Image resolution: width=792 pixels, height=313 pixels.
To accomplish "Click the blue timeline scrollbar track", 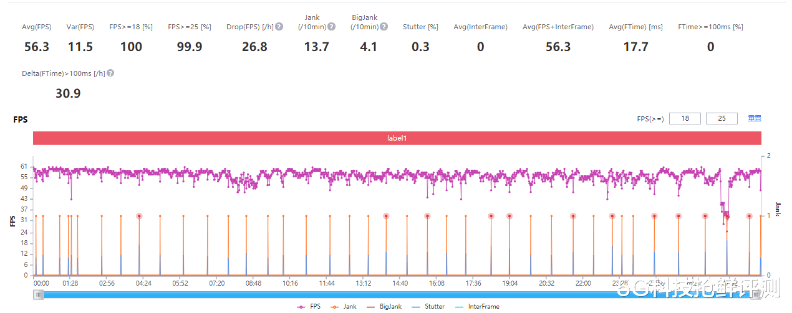I will 397,294.
